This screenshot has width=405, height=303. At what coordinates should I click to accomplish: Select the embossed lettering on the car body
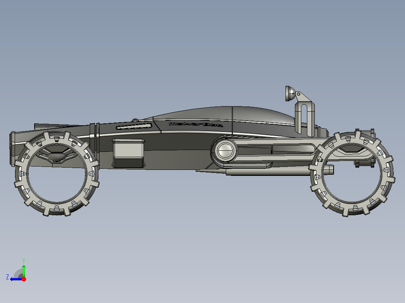tap(195, 124)
